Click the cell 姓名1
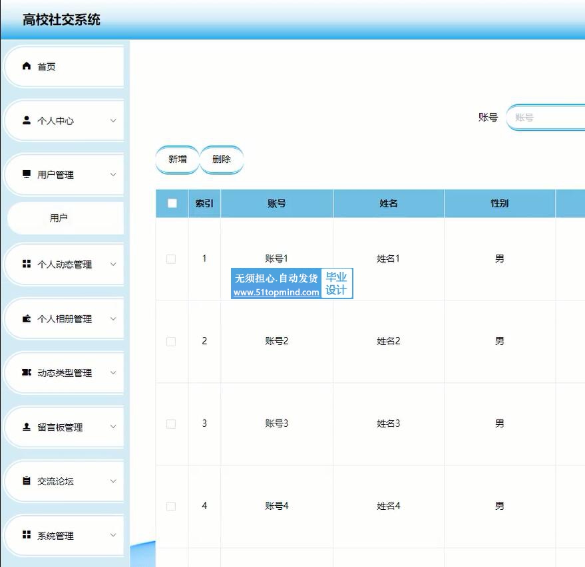The height and width of the screenshot is (567, 585). click(389, 258)
